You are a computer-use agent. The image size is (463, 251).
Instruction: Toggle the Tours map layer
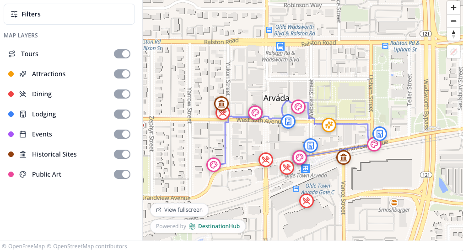tap(122, 54)
